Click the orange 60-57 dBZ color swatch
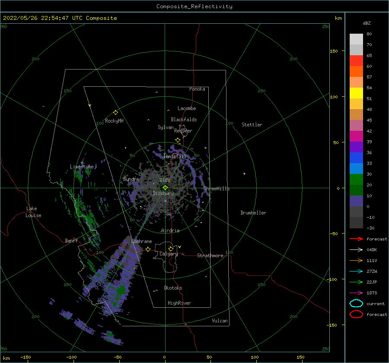 point(356,72)
